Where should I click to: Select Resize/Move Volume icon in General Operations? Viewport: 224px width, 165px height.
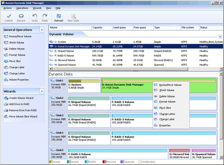click(6, 36)
